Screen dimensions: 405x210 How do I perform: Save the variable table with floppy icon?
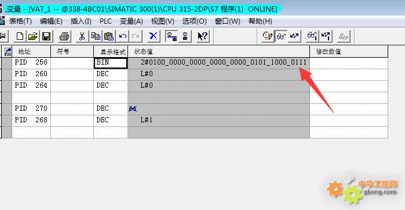pos(46,36)
